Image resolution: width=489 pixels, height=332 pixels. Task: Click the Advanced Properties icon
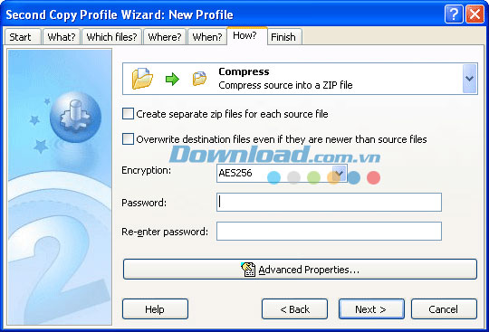tap(248, 269)
